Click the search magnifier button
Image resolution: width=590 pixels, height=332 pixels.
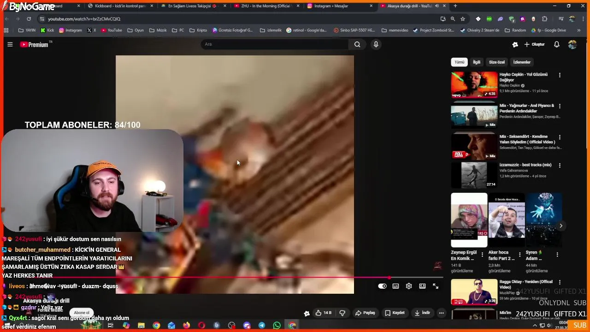[x=357, y=44]
